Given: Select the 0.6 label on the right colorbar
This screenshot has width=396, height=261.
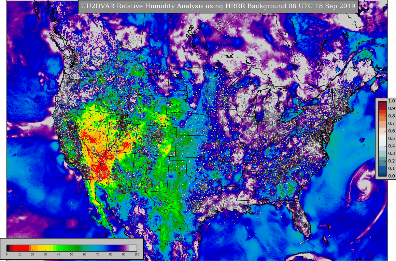Looking at the screenshot, I should click(391, 131).
